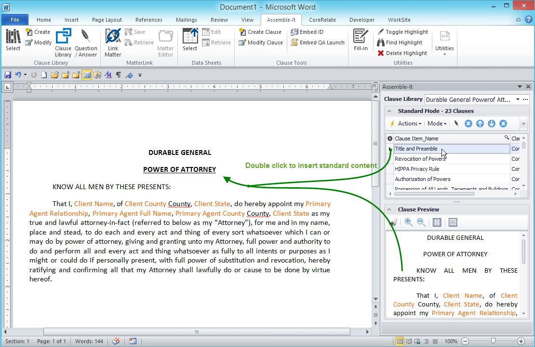Switch to the Page Layout tab

(x=107, y=20)
